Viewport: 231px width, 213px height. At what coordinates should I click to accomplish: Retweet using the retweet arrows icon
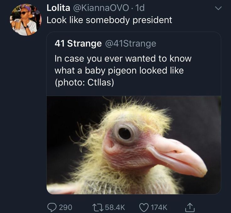tap(97, 207)
